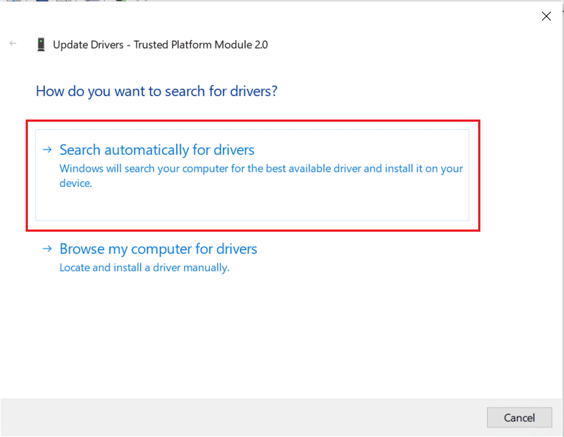The width and height of the screenshot is (564, 437).
Task: Close the Update Drivers dialog with X
Action: point(546,16)
